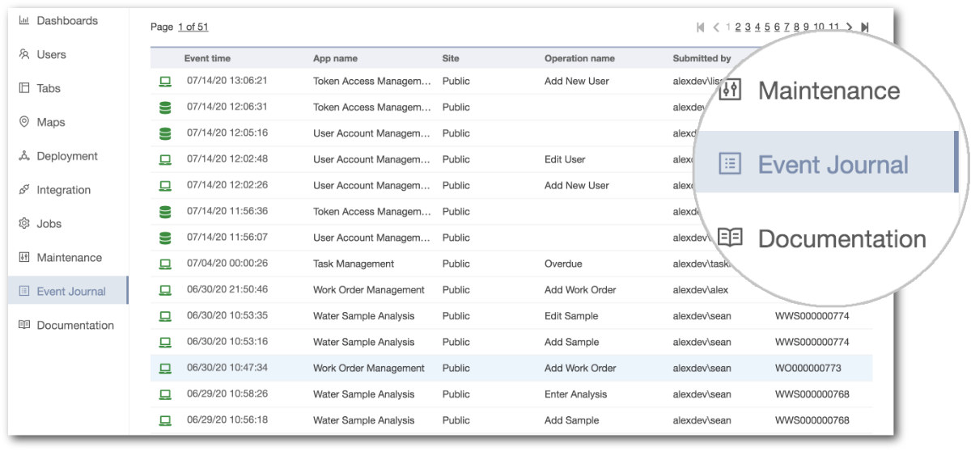Open page 4 of the journal
Screen dimensions: 971x451
(757, 27)
